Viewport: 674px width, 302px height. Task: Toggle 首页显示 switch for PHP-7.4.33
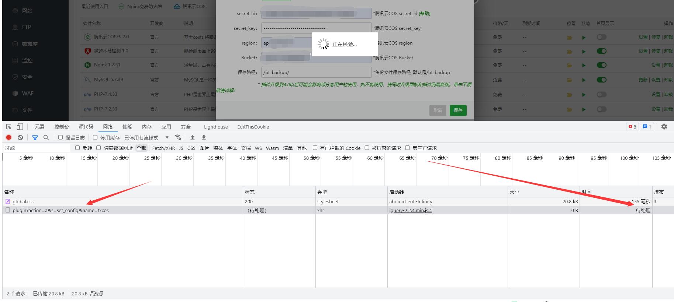point(602,95)
